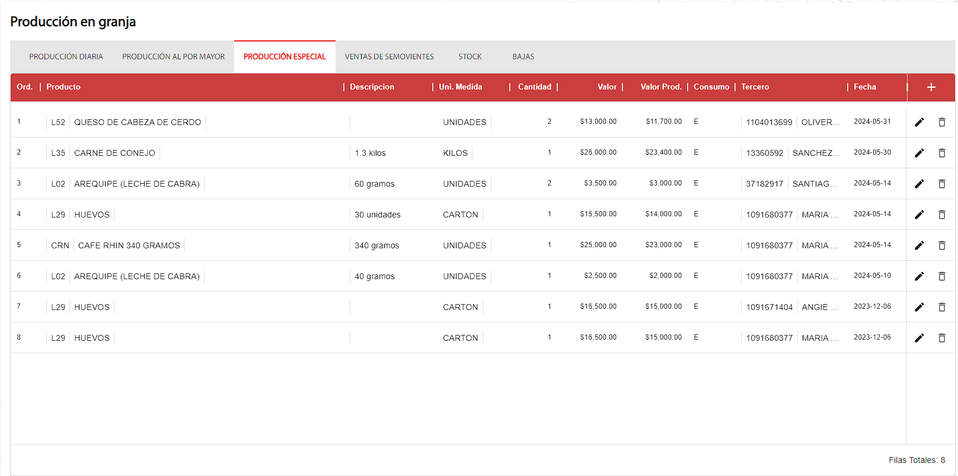This screenshot has height=476, width=958.
Task: Delete row 8 HUEVOS dated 2023-12-06
Action: (x=941, y=338)
